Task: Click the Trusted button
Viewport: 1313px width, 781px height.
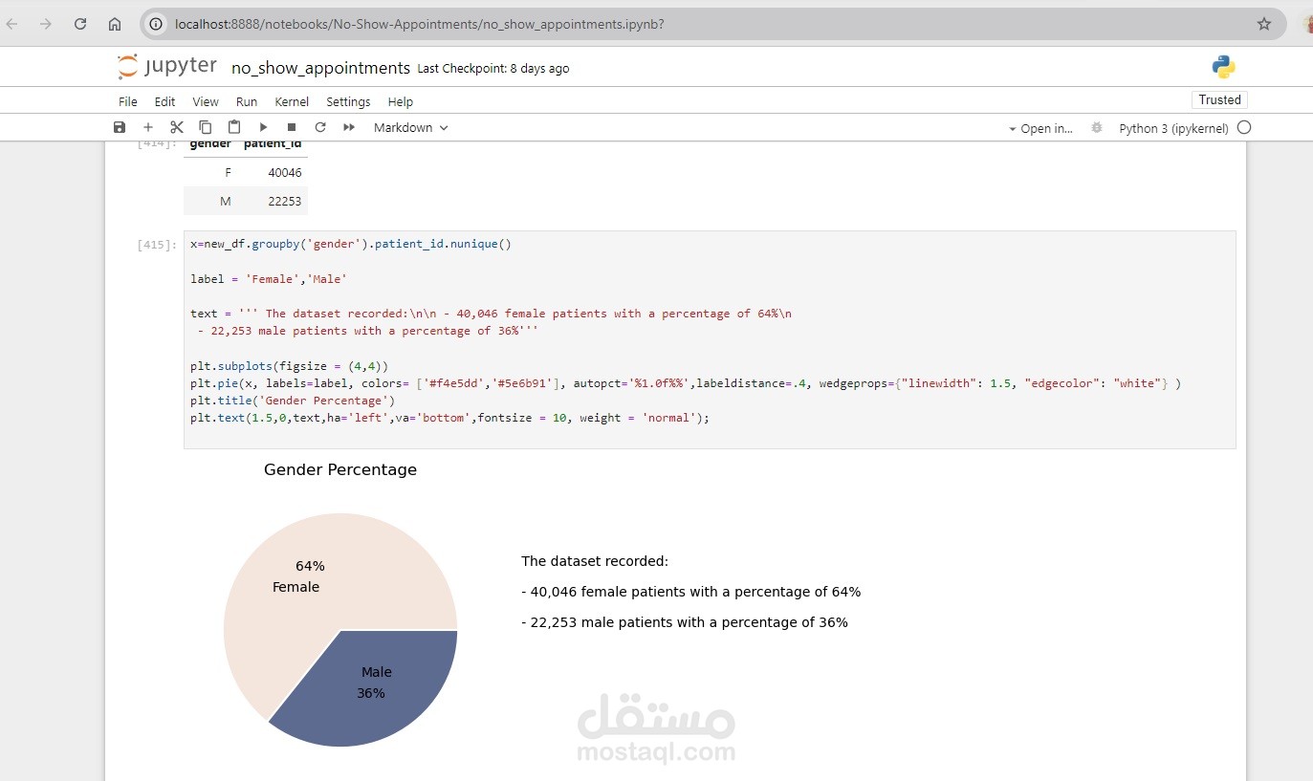Action: coord(1219,99)
